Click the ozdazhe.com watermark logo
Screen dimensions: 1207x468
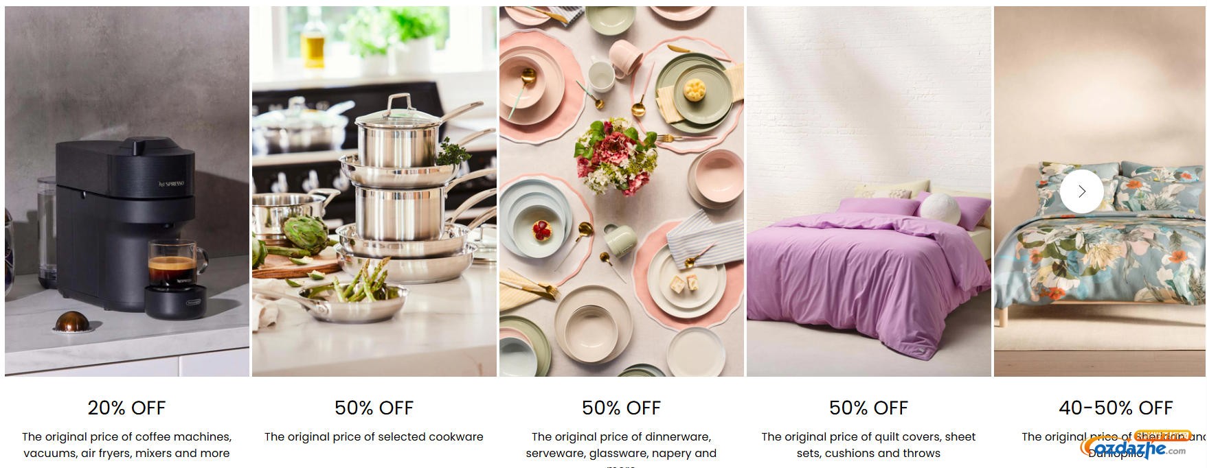tap(1133, 449)
